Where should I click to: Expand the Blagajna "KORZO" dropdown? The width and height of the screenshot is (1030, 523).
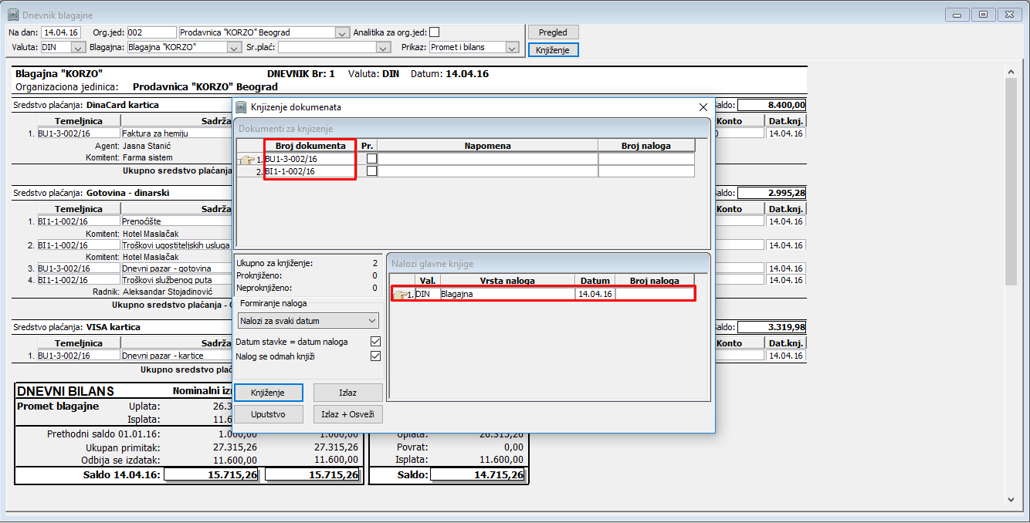coord(234,48)
